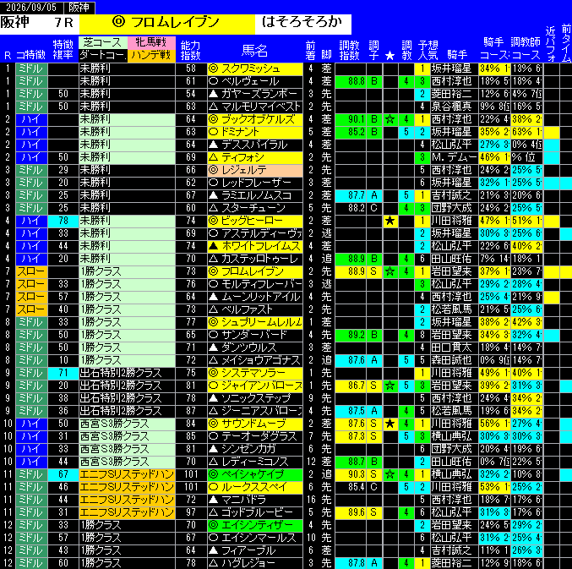Screen dimensions: 572x569
Task: Select horse ティフォシ
Action: (x=255, y=157)
